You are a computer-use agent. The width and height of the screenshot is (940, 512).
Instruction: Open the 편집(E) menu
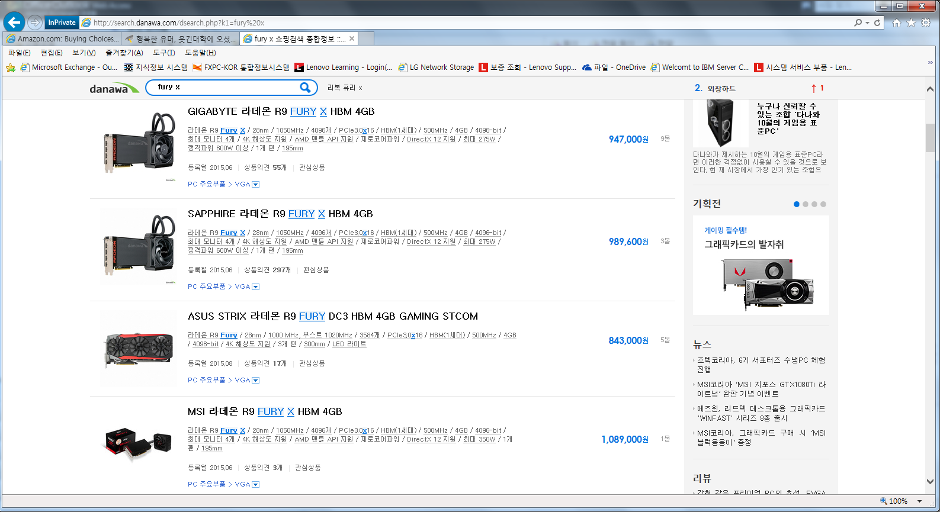point(52,53)
